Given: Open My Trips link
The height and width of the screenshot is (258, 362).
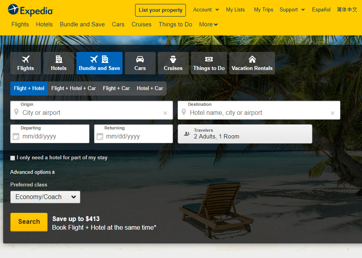Looking at the screenshot, I should coord(264,10).
